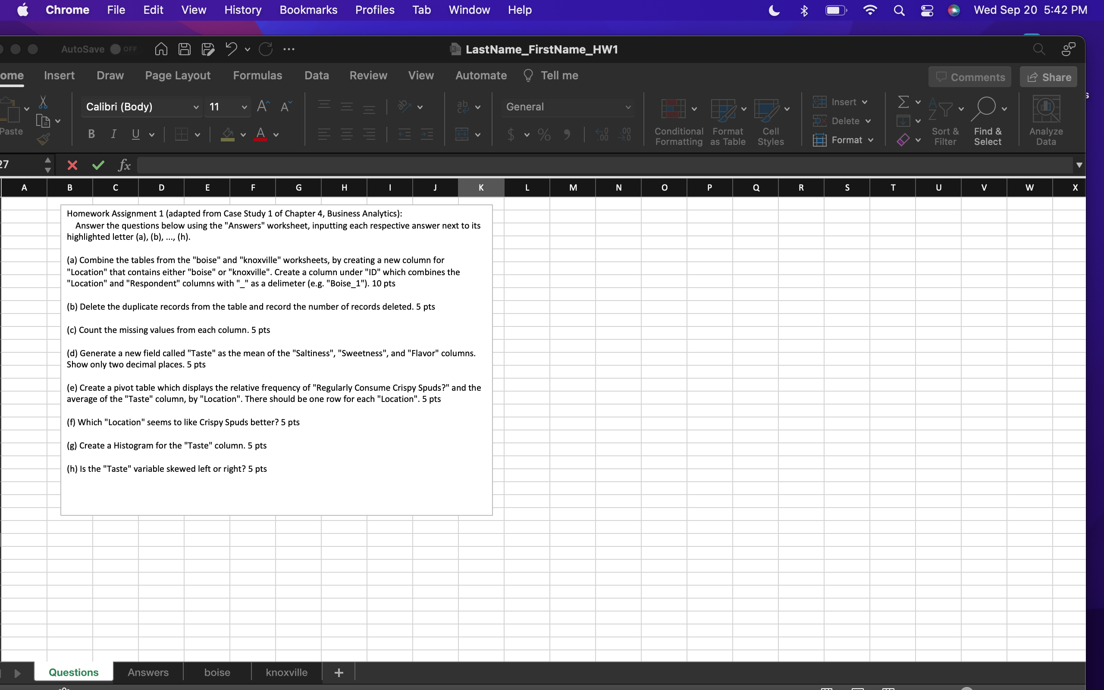Expand the font color dropdown arrow

pos(276,135)
